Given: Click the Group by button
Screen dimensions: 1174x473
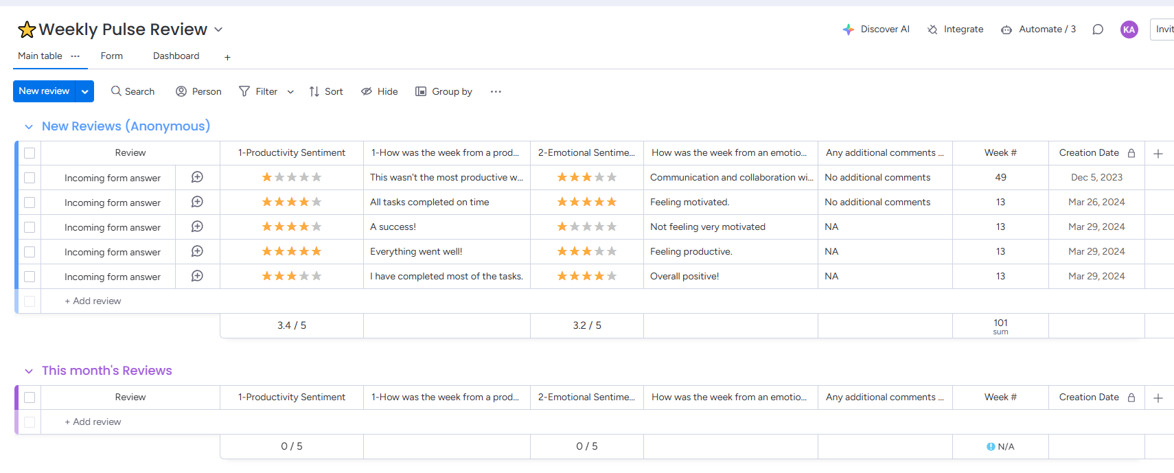Looking at the screenshot, I should click(x=444, y=91).
